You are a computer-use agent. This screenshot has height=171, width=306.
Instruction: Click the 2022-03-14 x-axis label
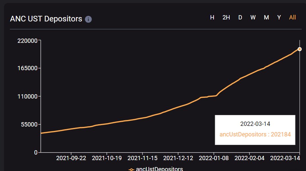point(285,158)
